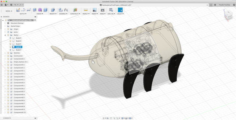Viewport: 236px width, 120px height.
Task: Activate the Select arrow tool
Action: coord(120,10)
